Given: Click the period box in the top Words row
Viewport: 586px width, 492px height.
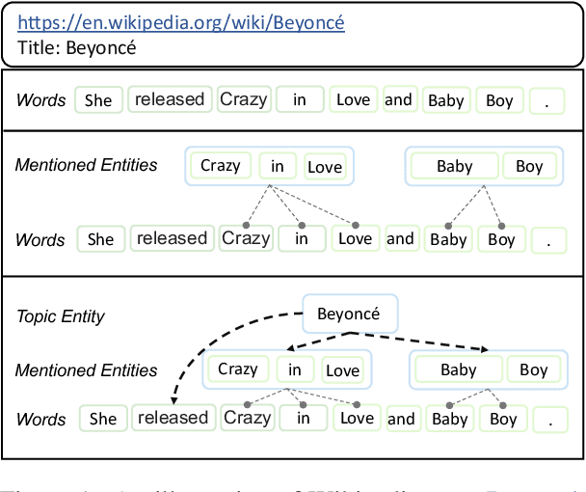Looking at the screenshot, I should tap(547, 99).
